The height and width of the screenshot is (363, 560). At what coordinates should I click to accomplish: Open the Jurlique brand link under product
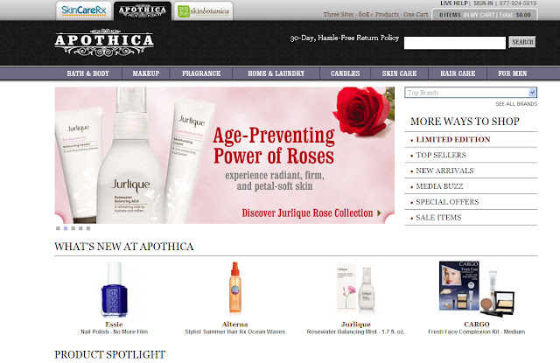[356, 325]
